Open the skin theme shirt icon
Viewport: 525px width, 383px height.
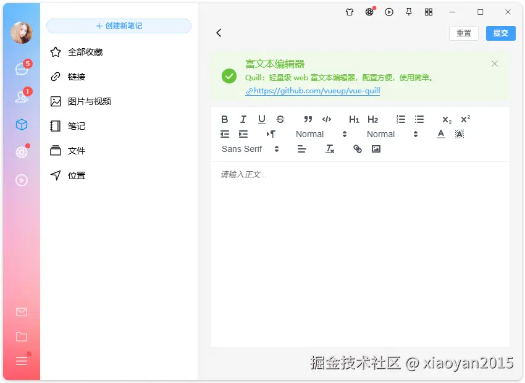pyautogui.click(x=349, y=12)
